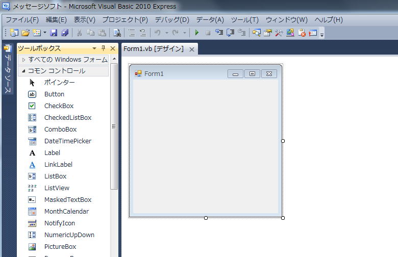
Task: Open the 表示(V) menu
Action: click(84, 19)
